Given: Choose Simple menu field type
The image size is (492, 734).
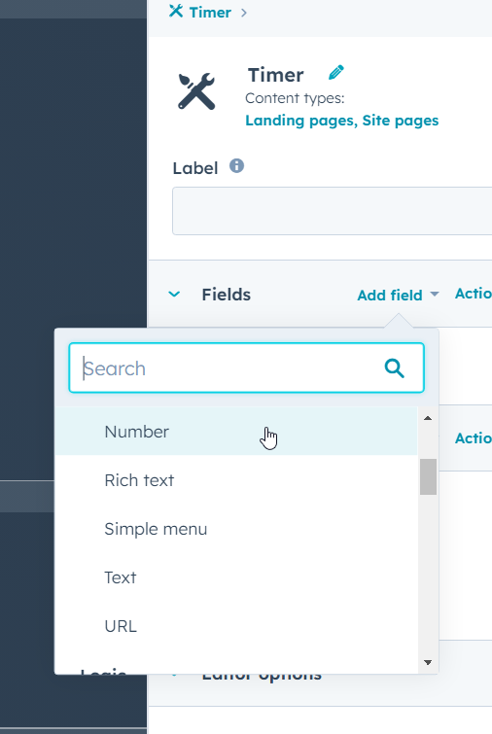Looking at the screenshot, I should 236,529.
